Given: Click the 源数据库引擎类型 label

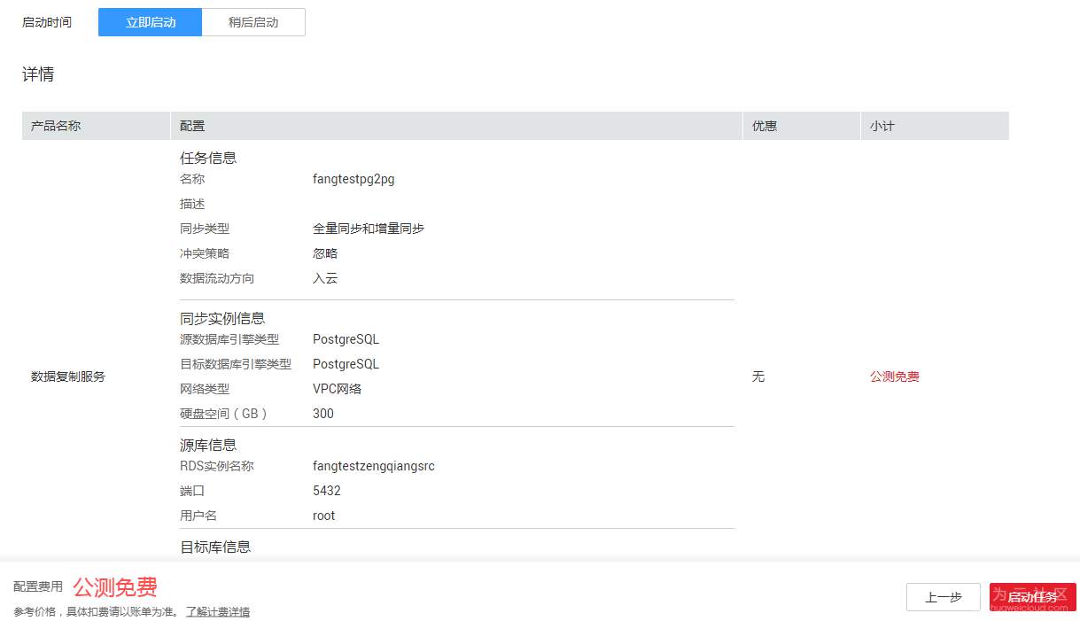Looking at the screenshot, I should click(229, 339).
